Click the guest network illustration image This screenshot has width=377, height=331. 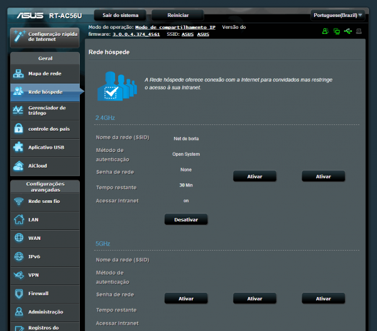117,86
